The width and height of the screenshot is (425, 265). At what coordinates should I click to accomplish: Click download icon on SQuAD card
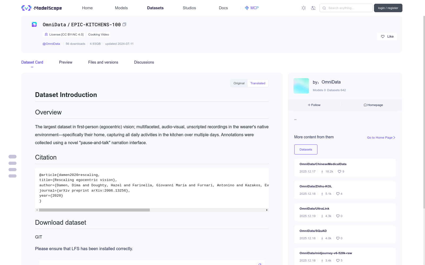322,238
